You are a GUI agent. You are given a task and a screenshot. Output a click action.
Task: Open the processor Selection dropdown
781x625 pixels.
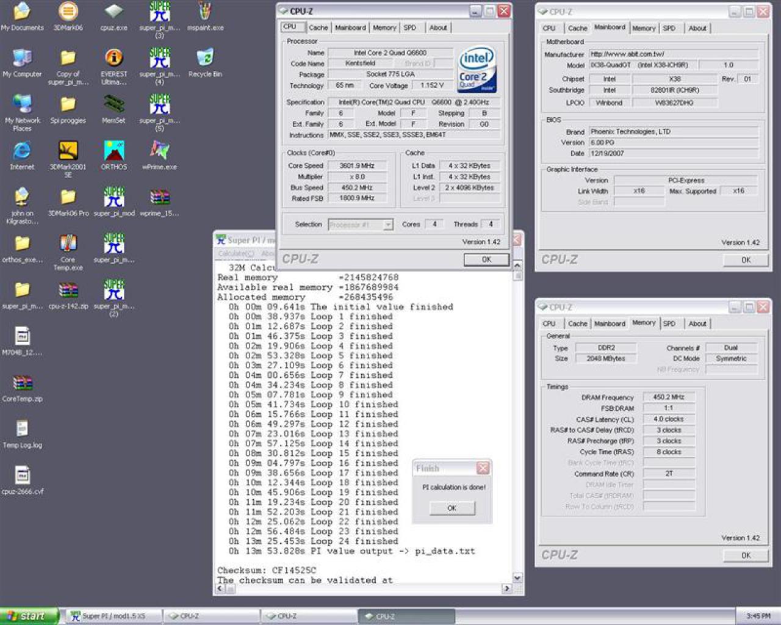[361, 225]
